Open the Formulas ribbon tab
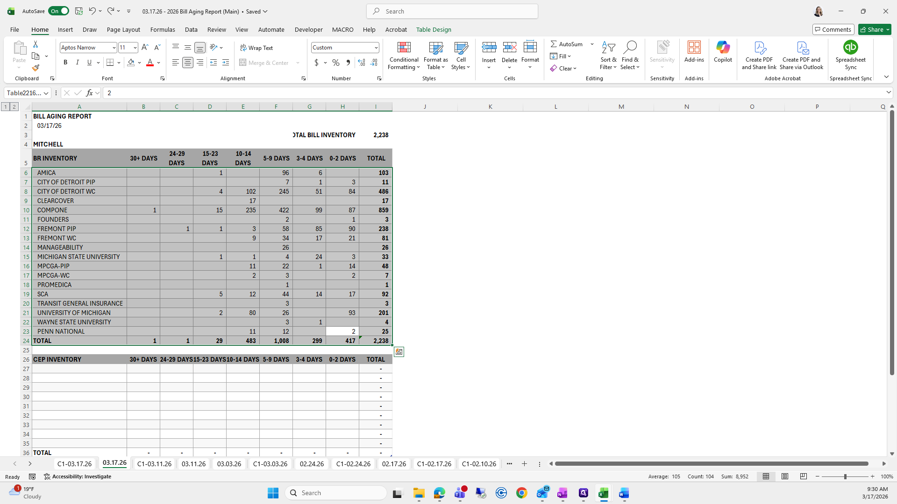This screenshot has width=897, height=504. [x=163, y=29]
